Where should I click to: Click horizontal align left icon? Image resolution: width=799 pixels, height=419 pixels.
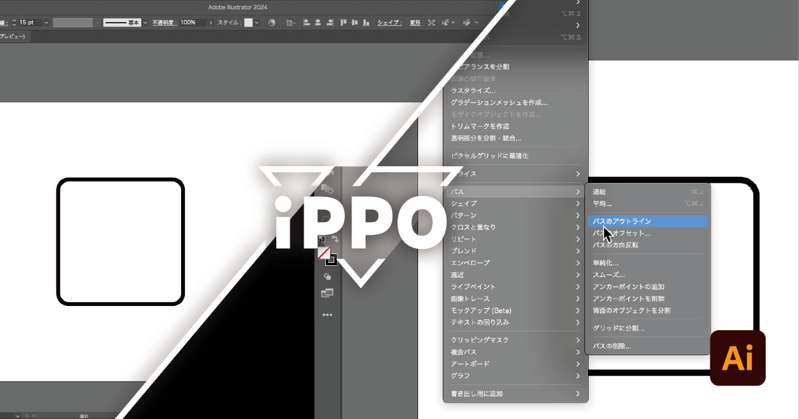pos(307,23)
